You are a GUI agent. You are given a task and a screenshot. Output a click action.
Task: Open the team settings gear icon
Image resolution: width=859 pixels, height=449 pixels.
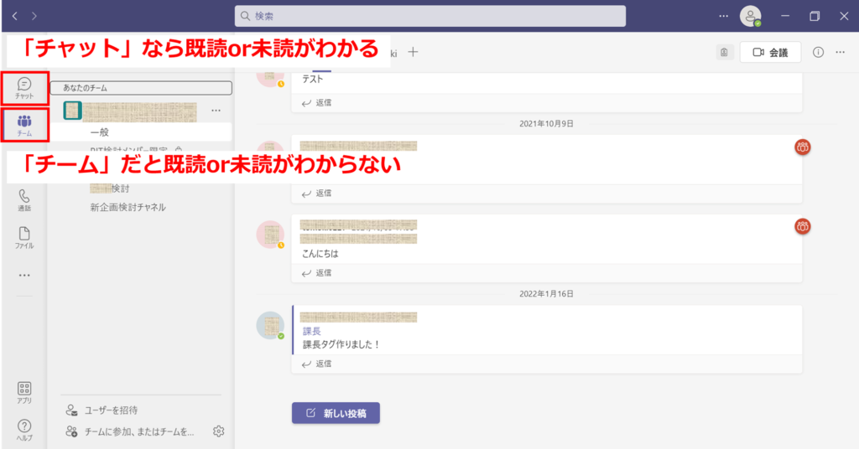(x=219, y=431)
